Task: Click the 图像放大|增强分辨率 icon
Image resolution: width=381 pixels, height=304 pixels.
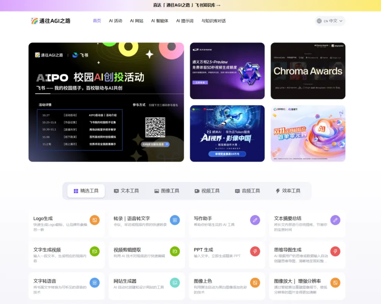Action: [x=336, y=283]
